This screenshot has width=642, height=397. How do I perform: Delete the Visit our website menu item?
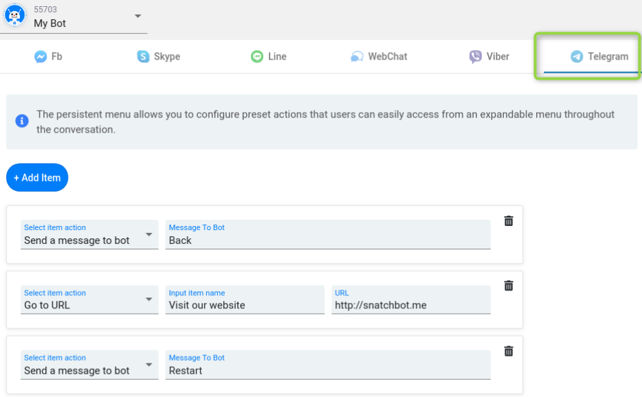click(x=509, y=286)
